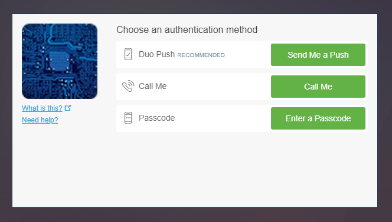Click empty space in the Passcode row
392x222 pixels.
click(x=221, y=118)
